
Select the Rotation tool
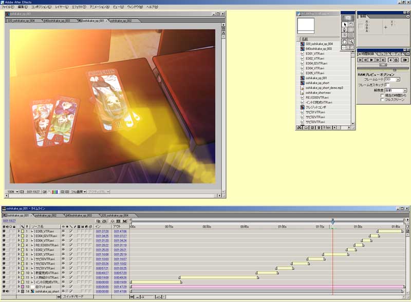(x=351, y=24)
